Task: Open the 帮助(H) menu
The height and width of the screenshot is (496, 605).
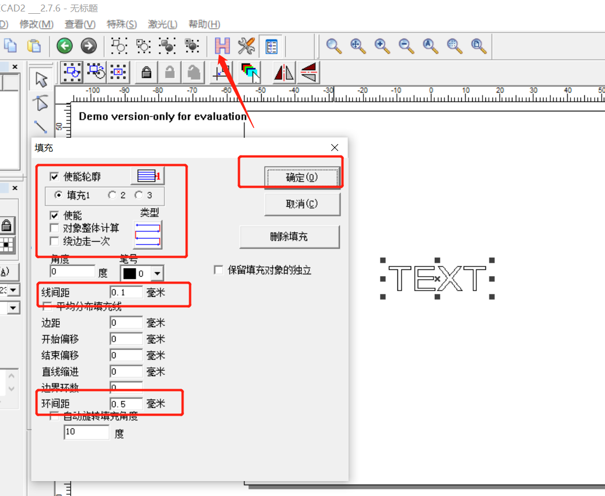Action: tap(204, 24)
